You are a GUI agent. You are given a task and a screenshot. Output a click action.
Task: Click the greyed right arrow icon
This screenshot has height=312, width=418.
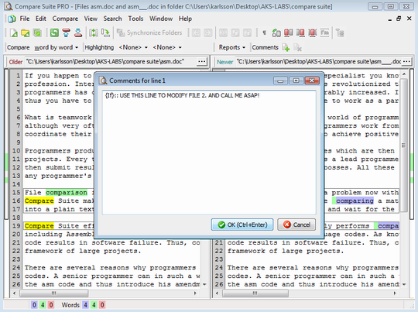coord(207,33)
